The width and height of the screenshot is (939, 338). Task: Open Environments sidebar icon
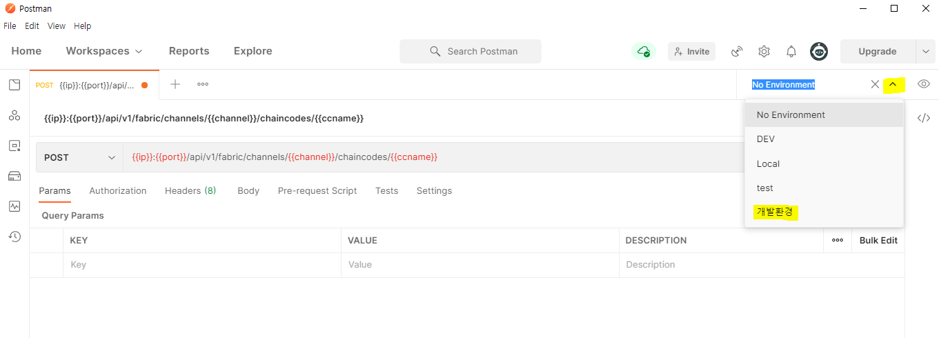click(x=14, y=146)
